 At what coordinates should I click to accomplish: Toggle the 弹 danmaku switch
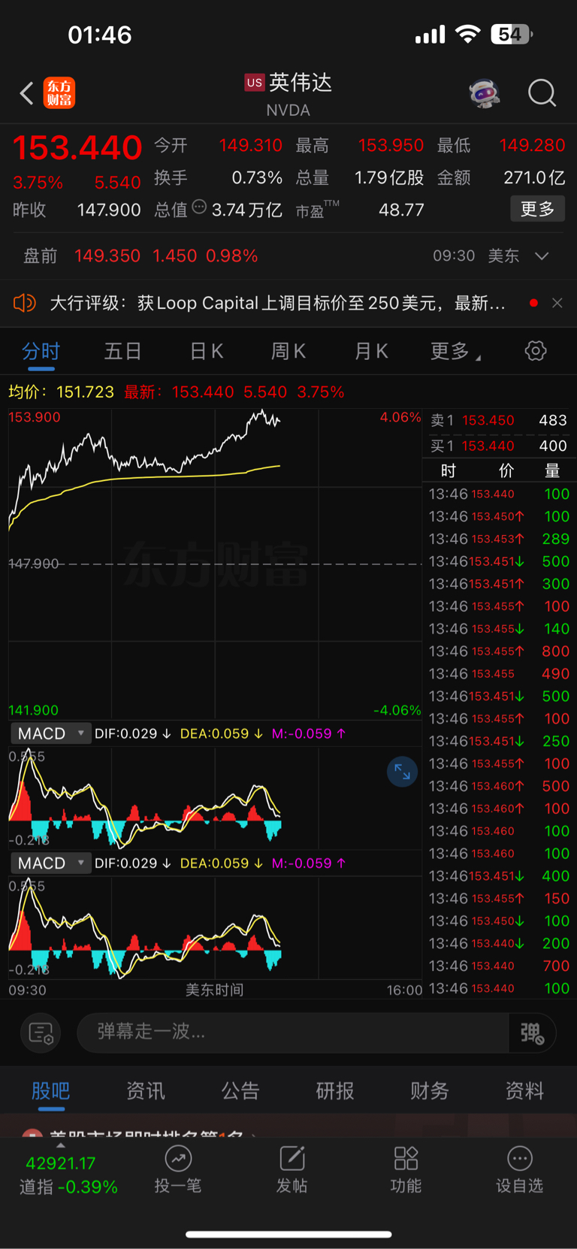[x=532, y=1033]
